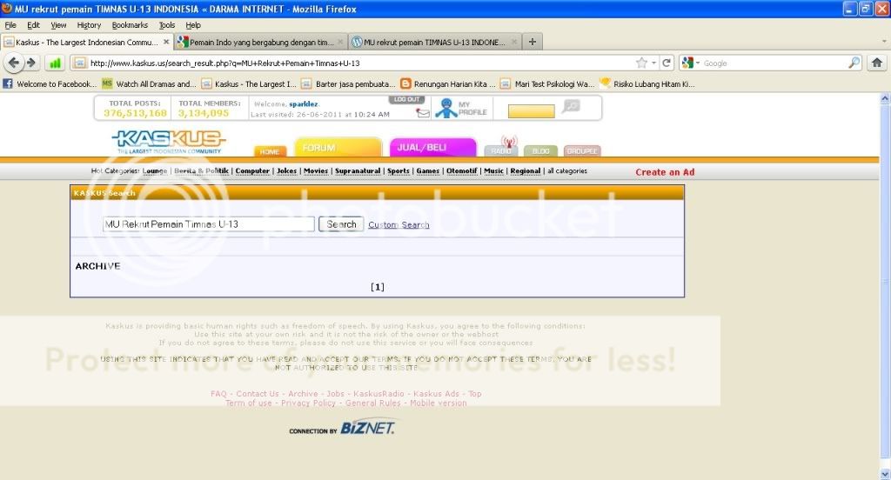Open the Regional category link

click(x=525, y=171)
